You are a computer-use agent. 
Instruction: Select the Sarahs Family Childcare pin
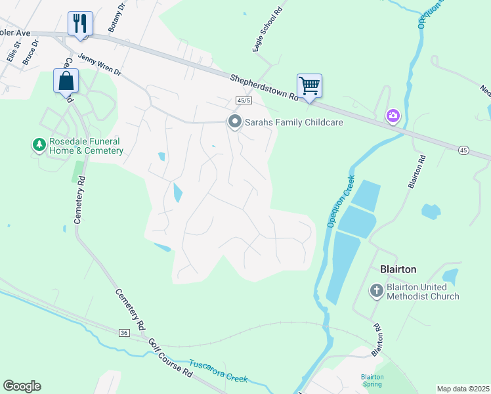pyautogui.click(x=234, y=122)
